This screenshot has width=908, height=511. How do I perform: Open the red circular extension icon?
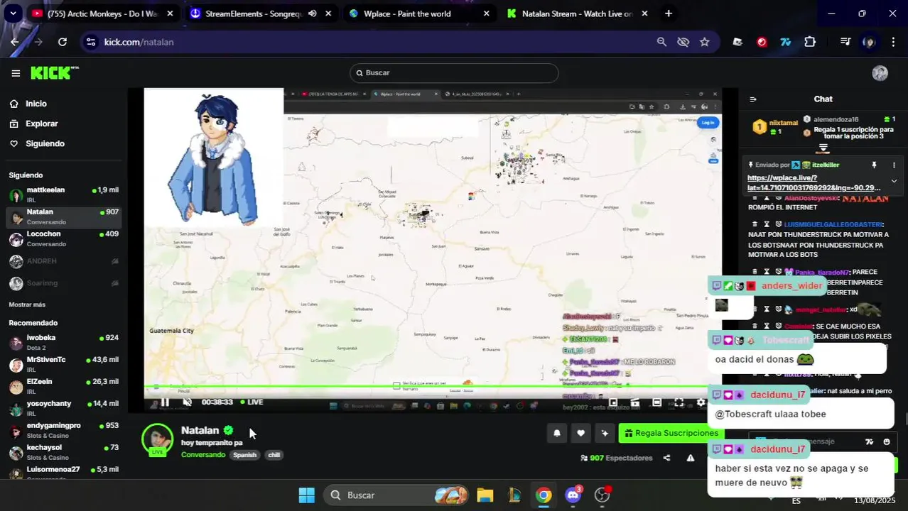[762, 42]
